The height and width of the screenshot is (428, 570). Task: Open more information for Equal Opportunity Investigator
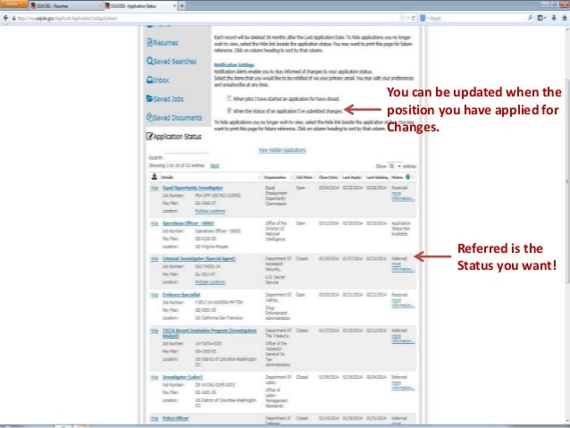tap(402, 196)
